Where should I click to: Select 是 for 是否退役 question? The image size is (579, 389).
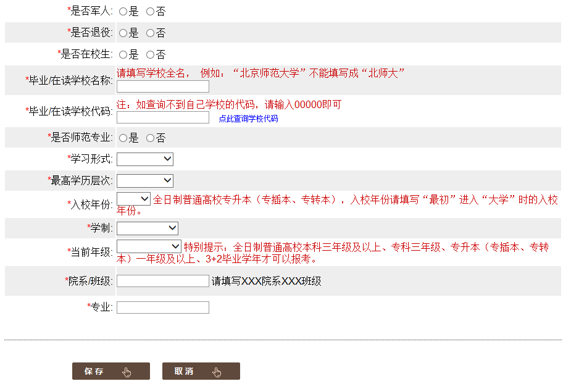point(123,33)
